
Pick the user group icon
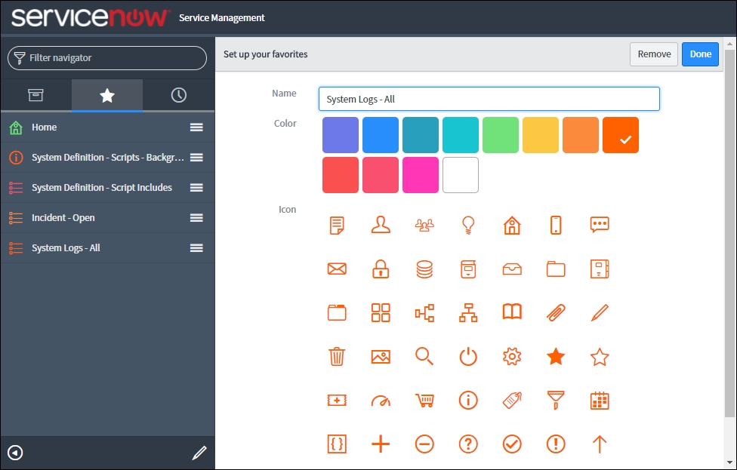pos(424,226)
